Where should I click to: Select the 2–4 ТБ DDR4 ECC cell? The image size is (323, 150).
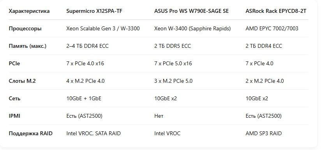87,46
